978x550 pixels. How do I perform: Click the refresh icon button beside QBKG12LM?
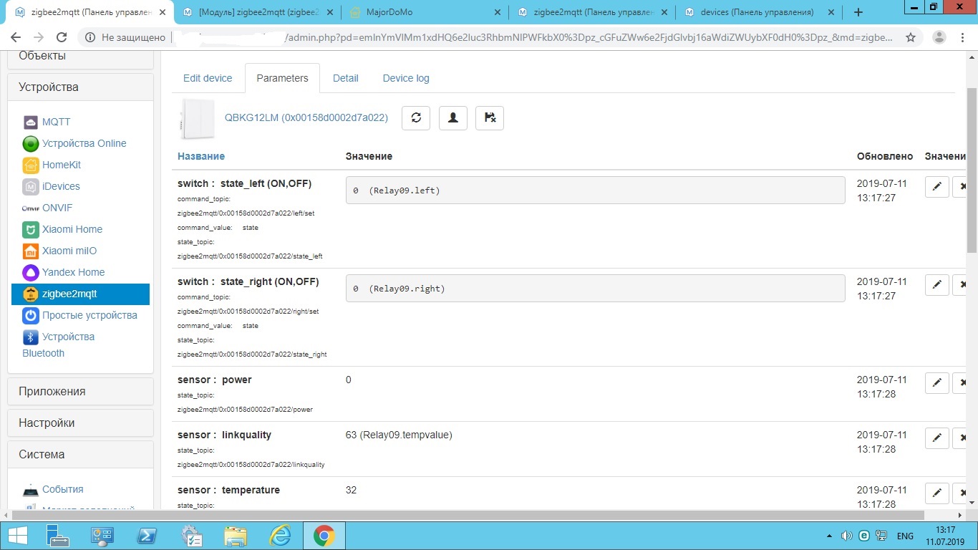click(416, 117)
